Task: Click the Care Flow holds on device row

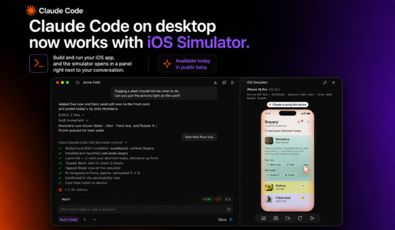Action: pyautogui.click(x=83, y=183)
